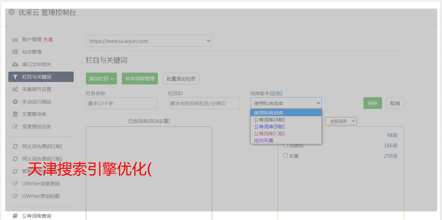442x220 pixels.
Task: Click the funnel icon for 栏目与关键词
Action: pyautogui.click(x=15, y=77)
